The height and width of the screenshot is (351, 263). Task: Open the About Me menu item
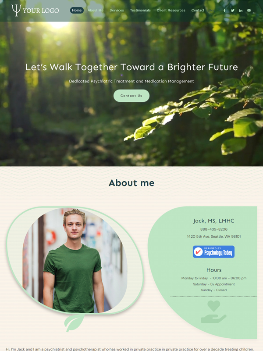[96, 10]
